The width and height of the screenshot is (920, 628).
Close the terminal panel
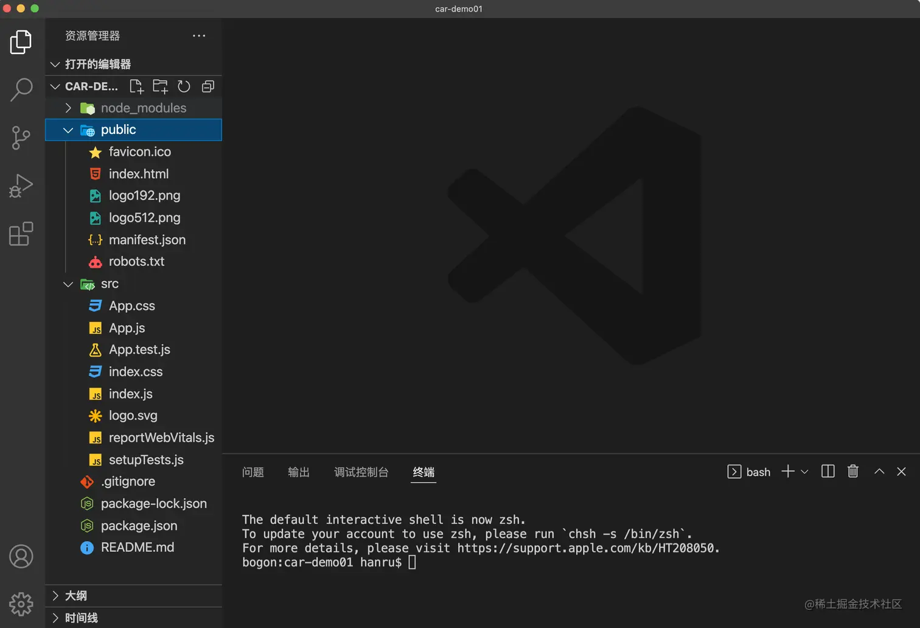click(902, 472)
